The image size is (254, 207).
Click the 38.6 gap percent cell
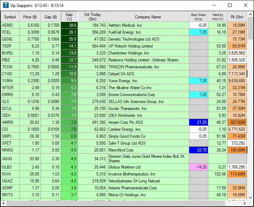70,25
